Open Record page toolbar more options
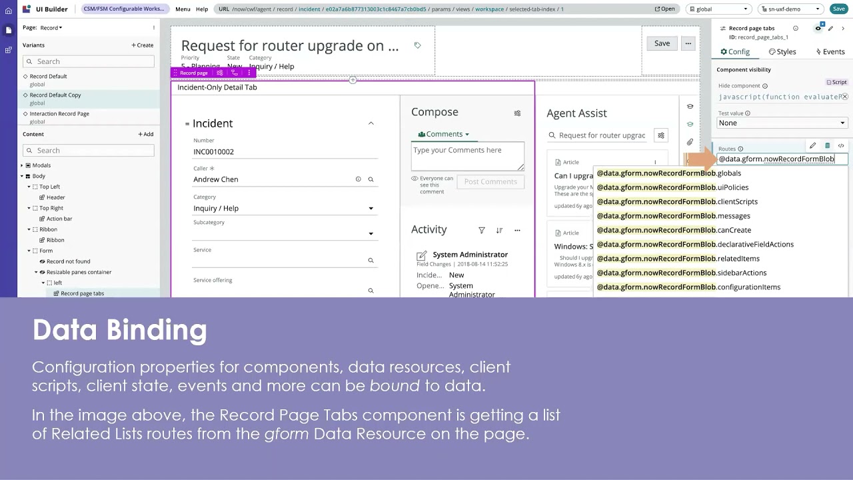The width and height of the screenshot is (853, 480). tap(249, 73)
